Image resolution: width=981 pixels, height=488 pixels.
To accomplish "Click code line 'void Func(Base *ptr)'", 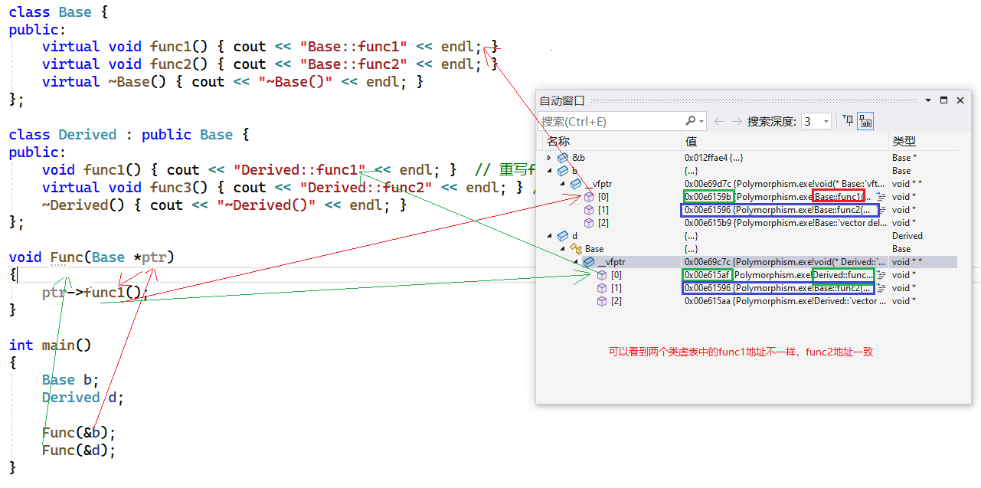I will (92, 257).
